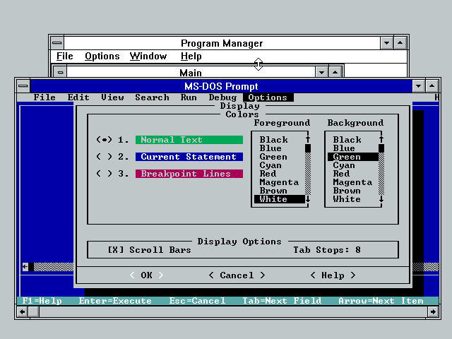Select Current Statement radio option 2
Viewport: 452px width, 339px height.
coord(104,157)
